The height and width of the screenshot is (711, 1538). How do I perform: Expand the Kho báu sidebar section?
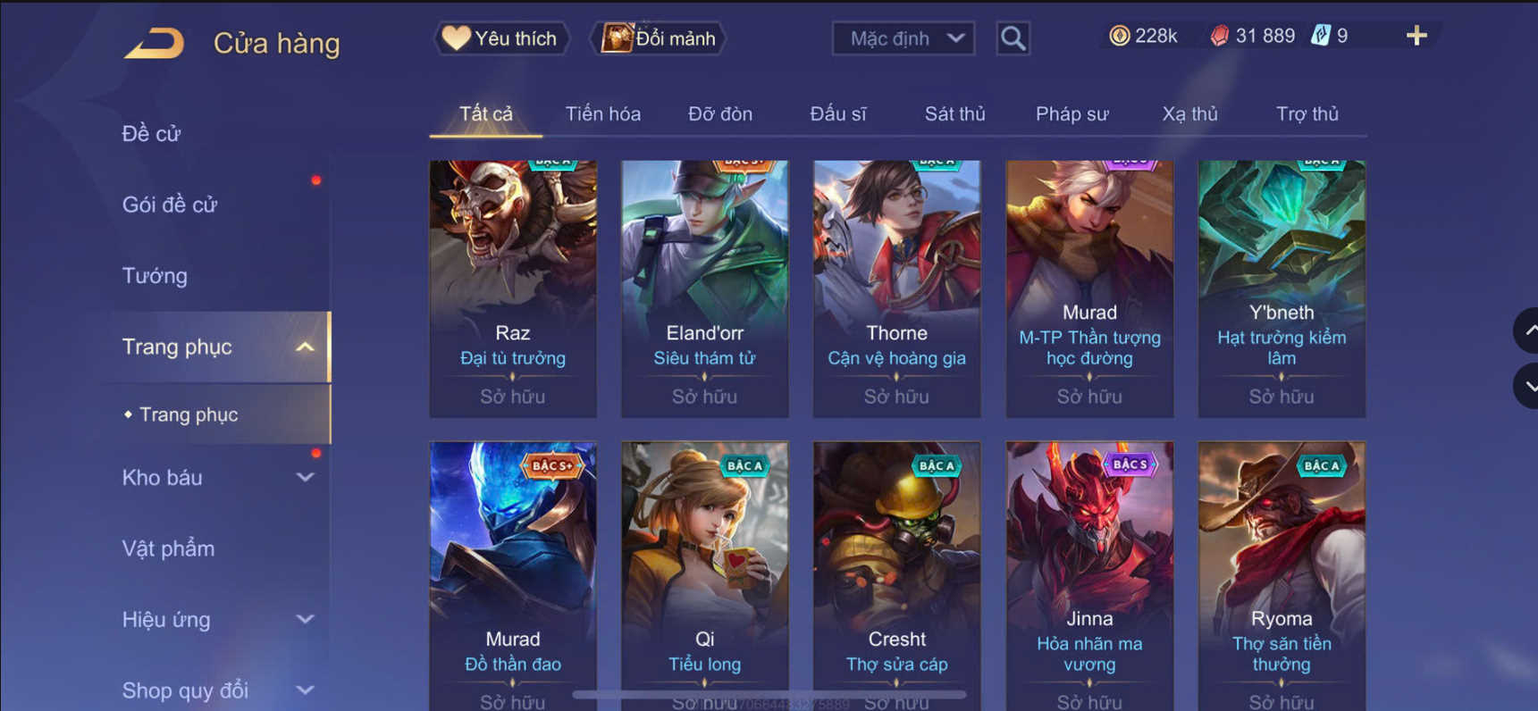(x=305, y=477)
